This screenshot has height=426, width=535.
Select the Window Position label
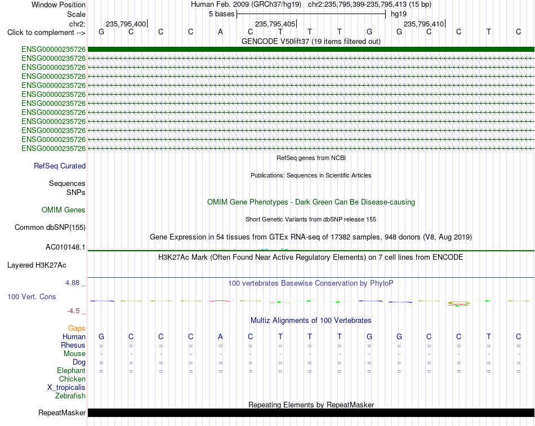(59, 5)
